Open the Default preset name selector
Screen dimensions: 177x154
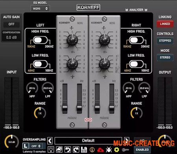(x=88, y=141)
